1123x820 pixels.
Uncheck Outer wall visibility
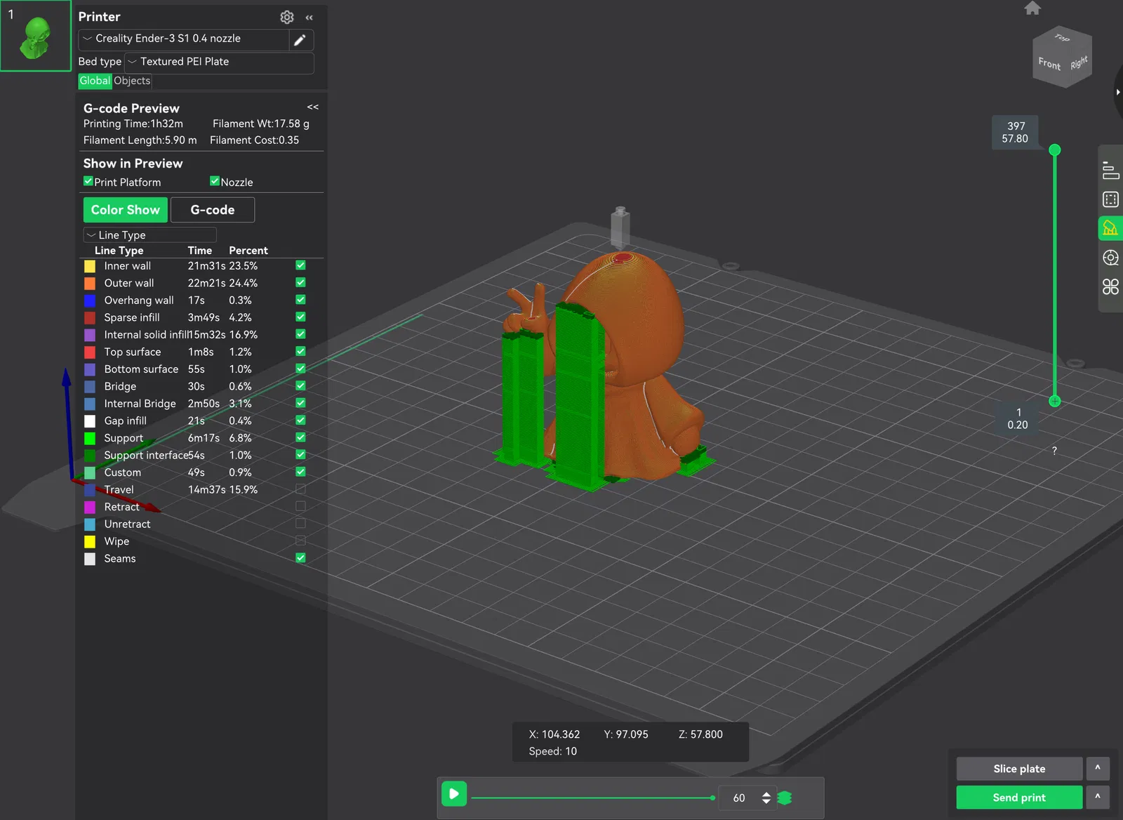coord(300,282)
